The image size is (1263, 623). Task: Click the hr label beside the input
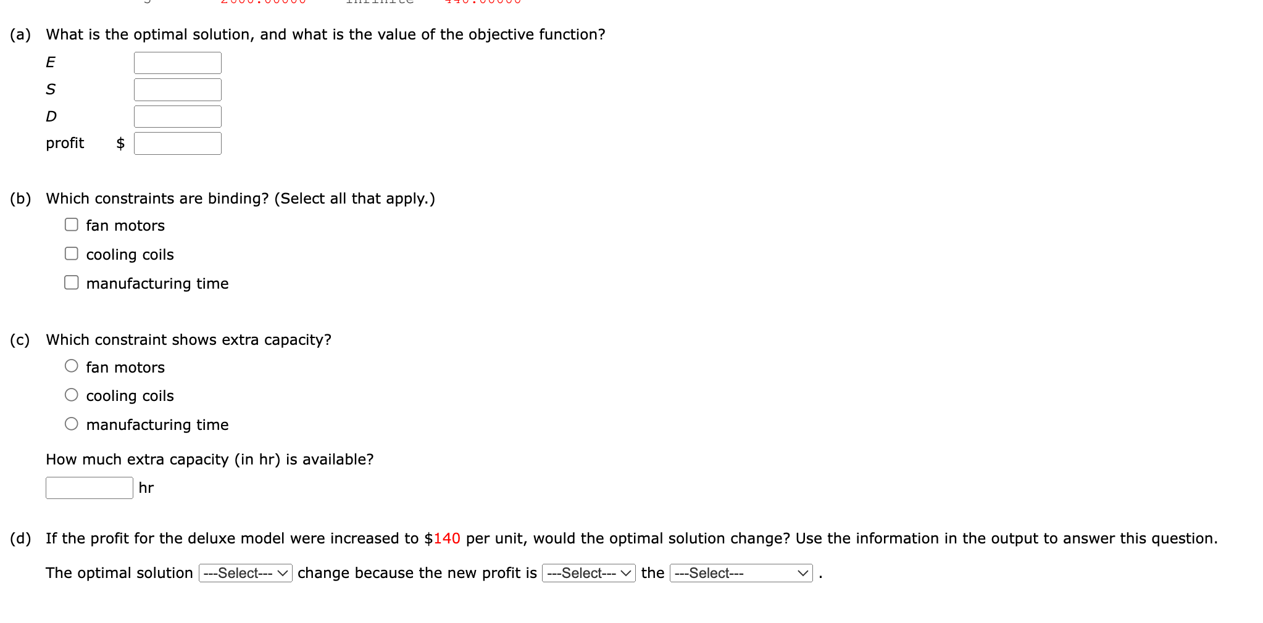coord(146,487)
